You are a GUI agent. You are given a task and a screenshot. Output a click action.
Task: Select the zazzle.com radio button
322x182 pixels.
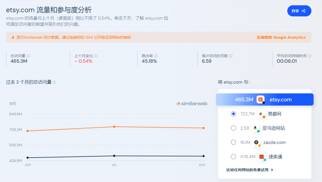(233, 142)
